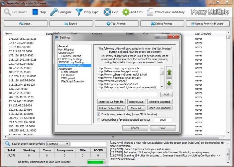Select http://elite-proxies.blogspot.com/ in URL list
Viewport: 234px width, 167px height.
118,71
